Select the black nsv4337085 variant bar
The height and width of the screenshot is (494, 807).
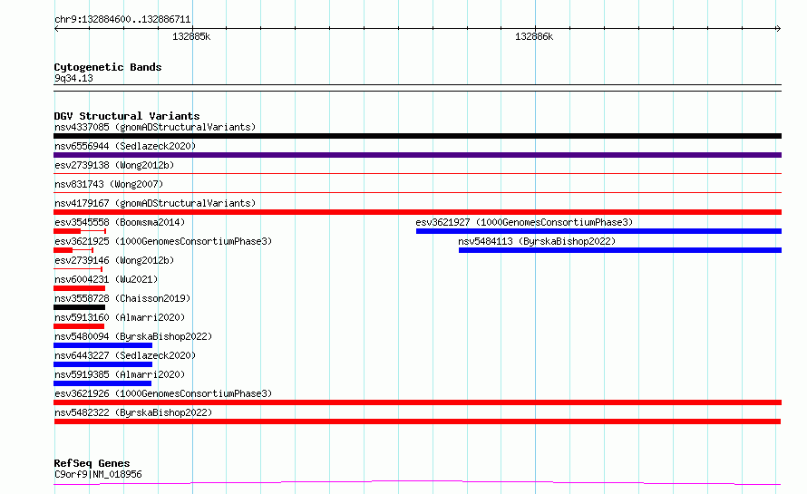pos(417,136)
